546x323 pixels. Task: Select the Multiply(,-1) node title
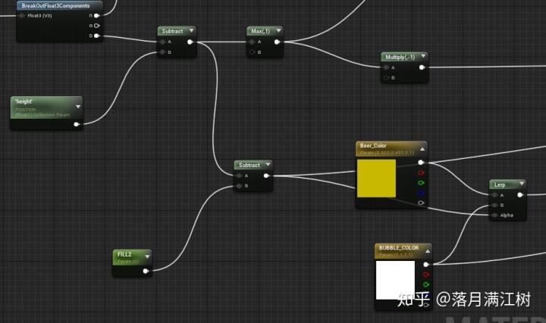(x=400, y=57)
